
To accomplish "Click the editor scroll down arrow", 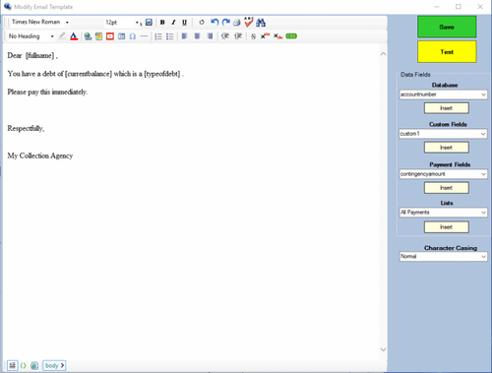I will [383, 349].
